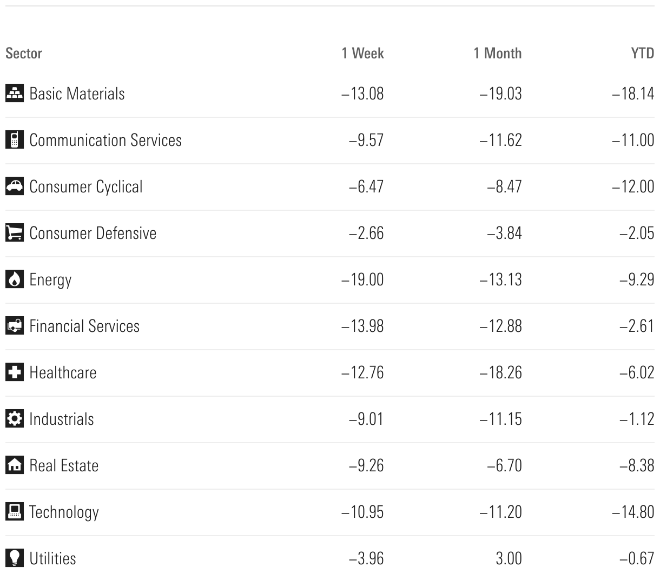Click the Financial Services icon
Image resolution: width=660 pixels, height=587 pixels.
pyautogui.click(x=15, y=326)
